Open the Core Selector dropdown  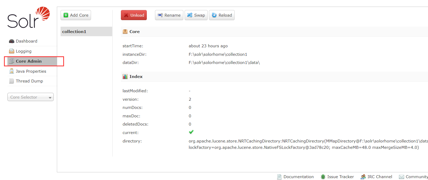[30, 97]
